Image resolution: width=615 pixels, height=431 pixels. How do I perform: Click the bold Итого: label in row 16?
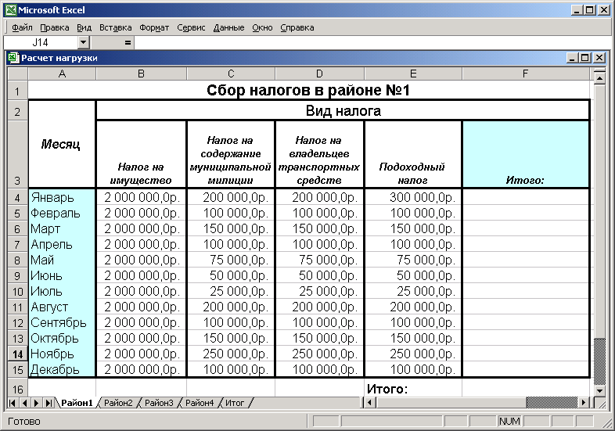point(387,389)
